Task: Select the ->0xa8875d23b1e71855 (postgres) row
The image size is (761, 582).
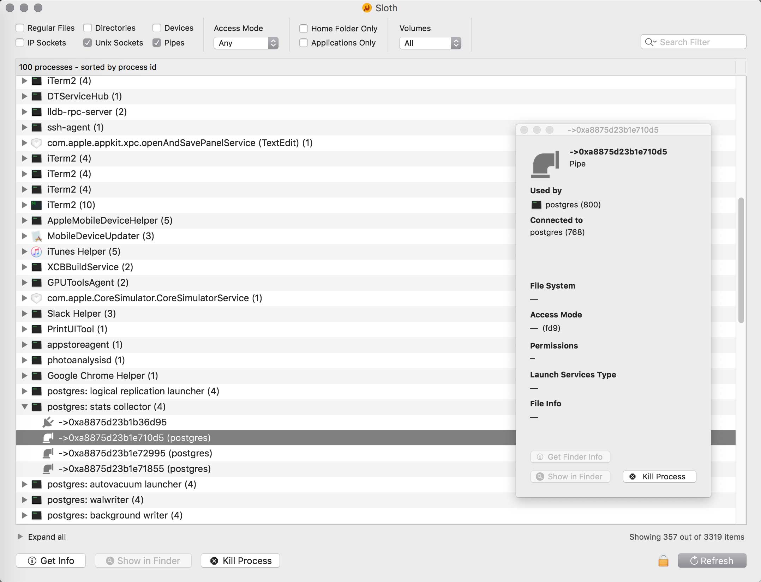Action: (x=134, y=469)
